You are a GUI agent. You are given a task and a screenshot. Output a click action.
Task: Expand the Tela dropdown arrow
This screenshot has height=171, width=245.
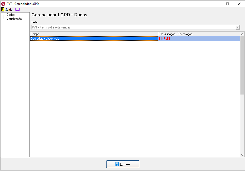(237, 27)
